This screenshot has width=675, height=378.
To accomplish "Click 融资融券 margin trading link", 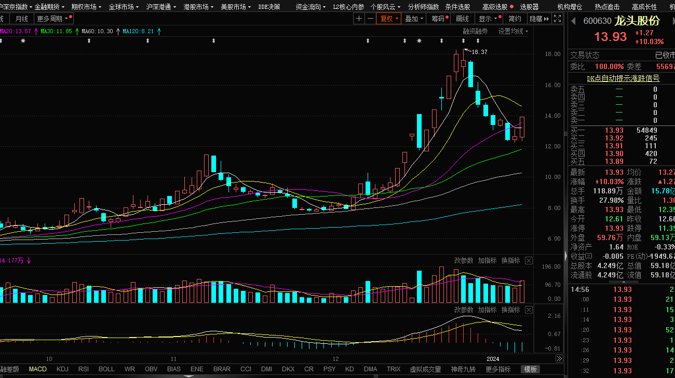I will tap(475, 31).
